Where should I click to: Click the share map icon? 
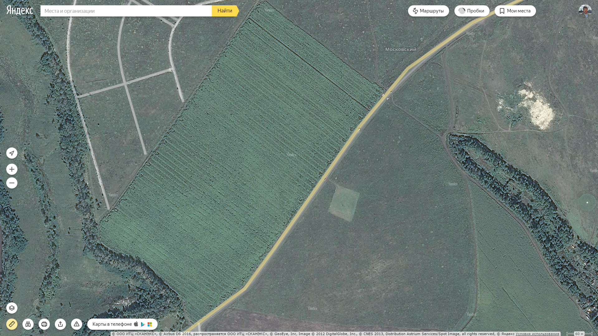coord(60,324)
